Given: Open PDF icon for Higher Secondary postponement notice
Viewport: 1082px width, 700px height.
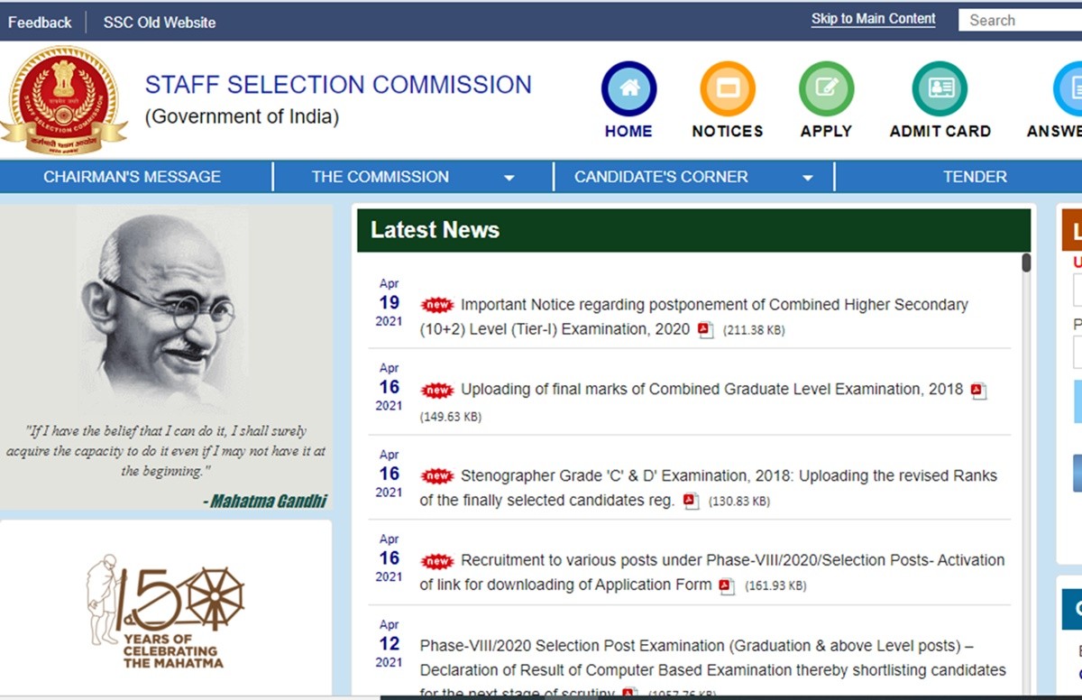Looking at the screenshot, I should point(705,330).
